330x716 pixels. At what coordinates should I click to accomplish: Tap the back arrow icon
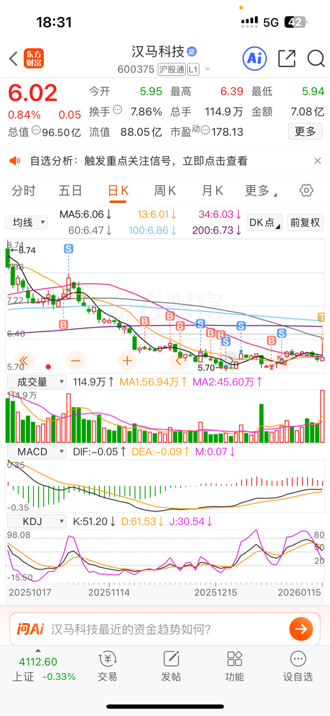click(13, 59)
